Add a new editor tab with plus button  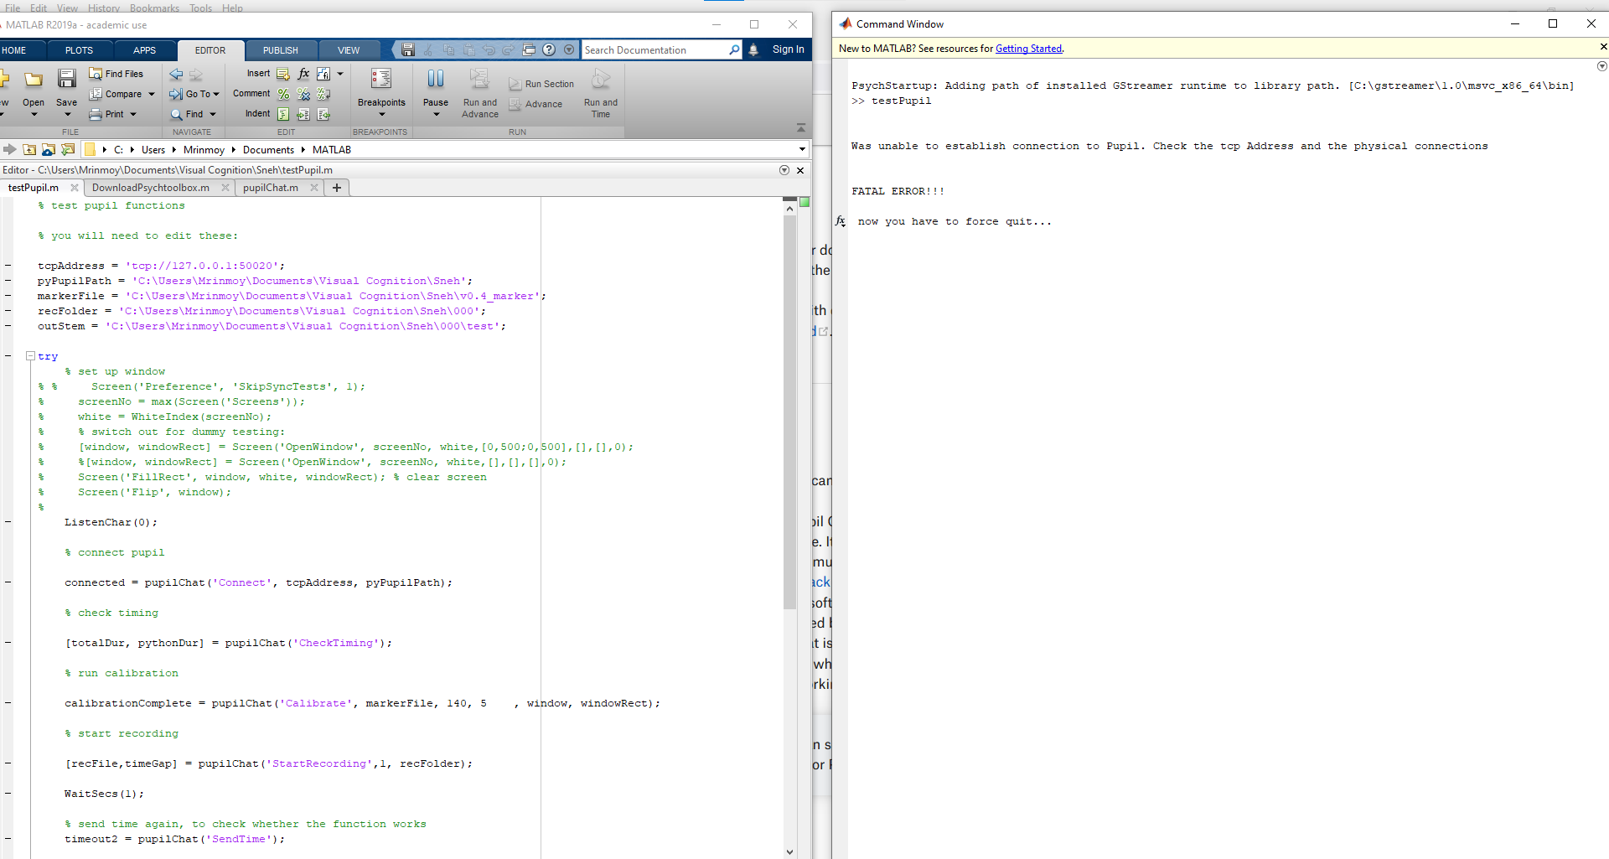337,188
